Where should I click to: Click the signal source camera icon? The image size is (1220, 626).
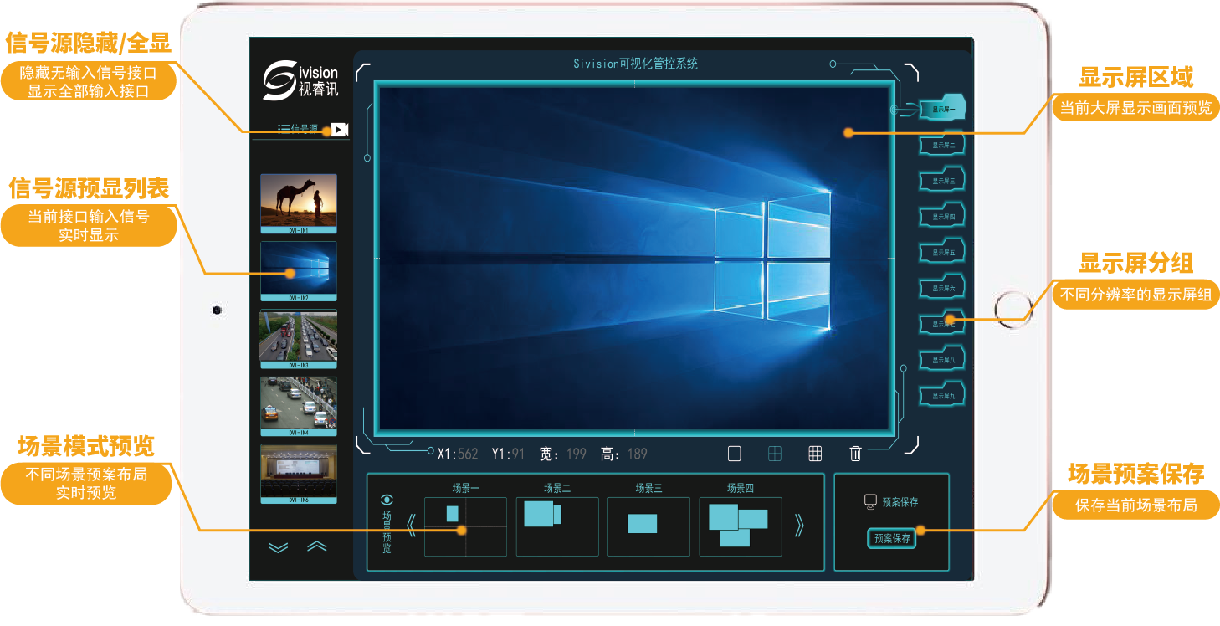tap(339, 129)
